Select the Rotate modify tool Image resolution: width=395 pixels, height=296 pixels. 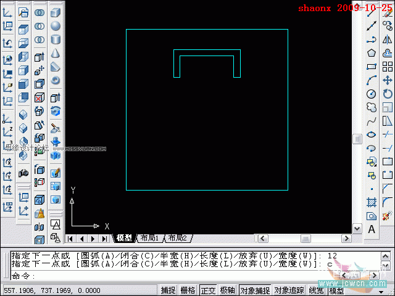[388, 94]
